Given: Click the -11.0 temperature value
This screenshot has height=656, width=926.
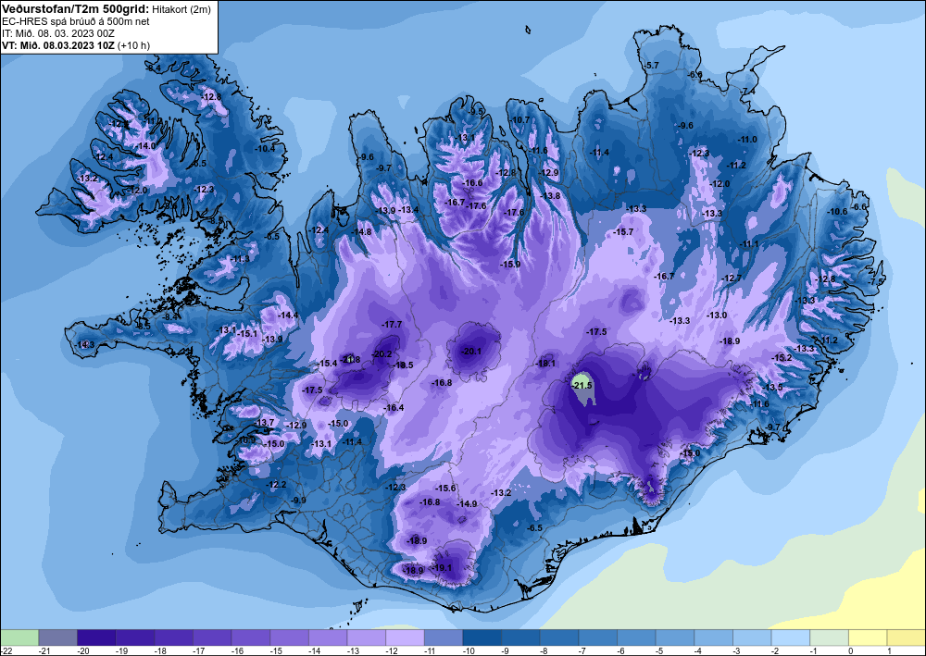Looking at the screenshot, I should [x=747, y=139].
